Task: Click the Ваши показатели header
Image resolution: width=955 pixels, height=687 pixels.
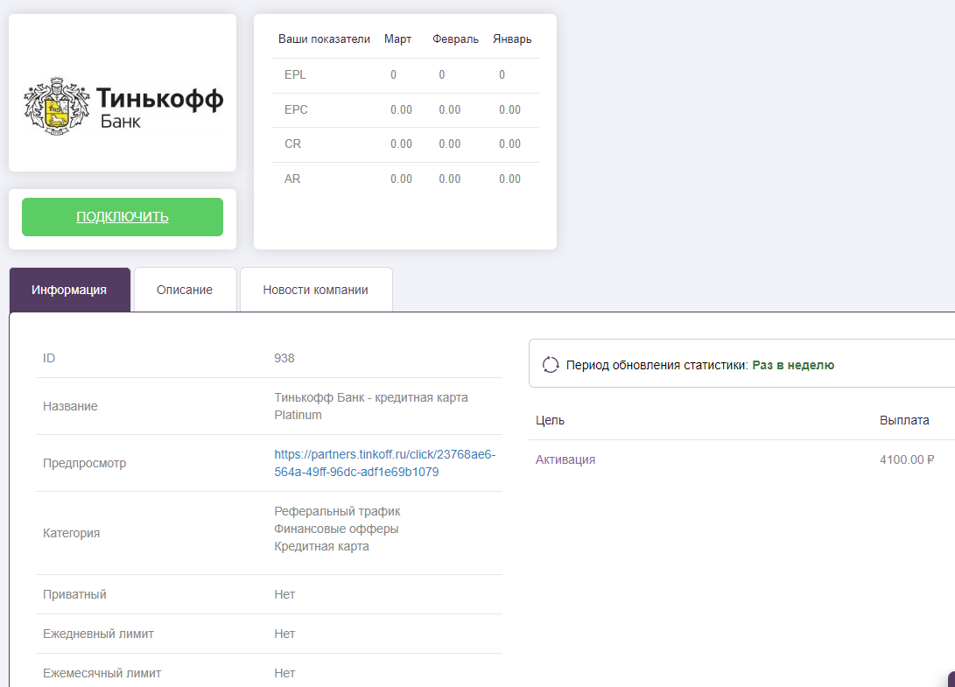Action: pyautogui.click(x=324, y=39)
